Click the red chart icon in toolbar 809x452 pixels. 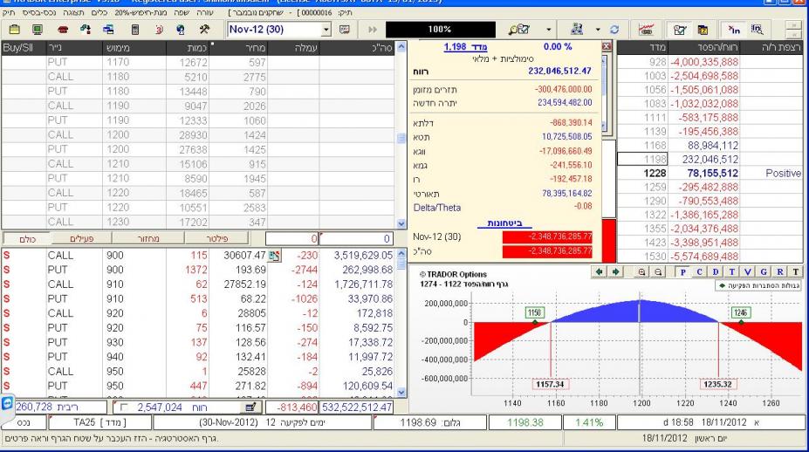click(648, 29)
